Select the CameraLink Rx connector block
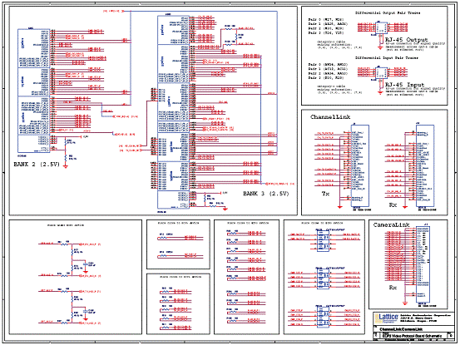Screen dimensions: 460x345 point(423,264)
